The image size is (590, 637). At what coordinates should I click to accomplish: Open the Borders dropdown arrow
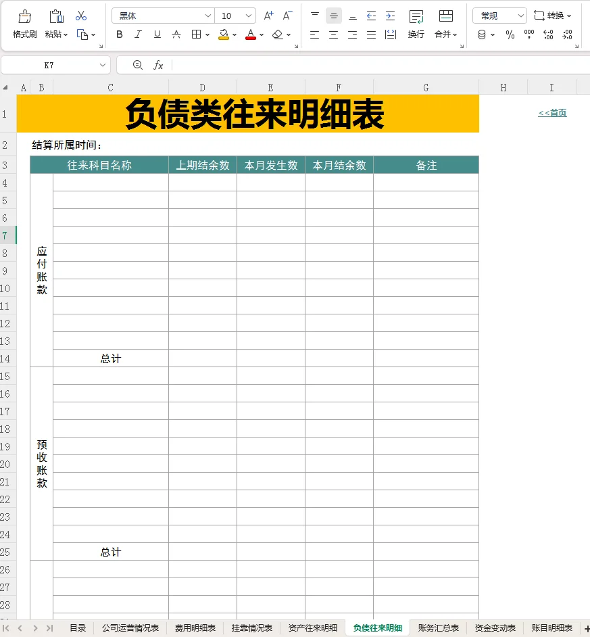[207, 35]
